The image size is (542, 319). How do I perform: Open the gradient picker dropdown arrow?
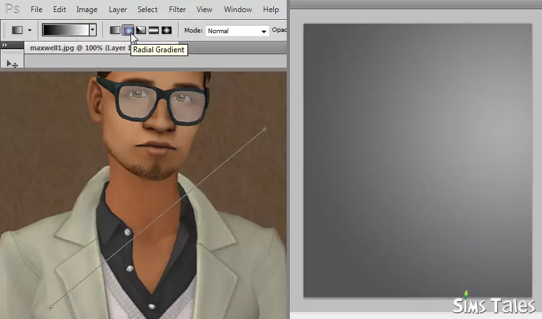92,30
